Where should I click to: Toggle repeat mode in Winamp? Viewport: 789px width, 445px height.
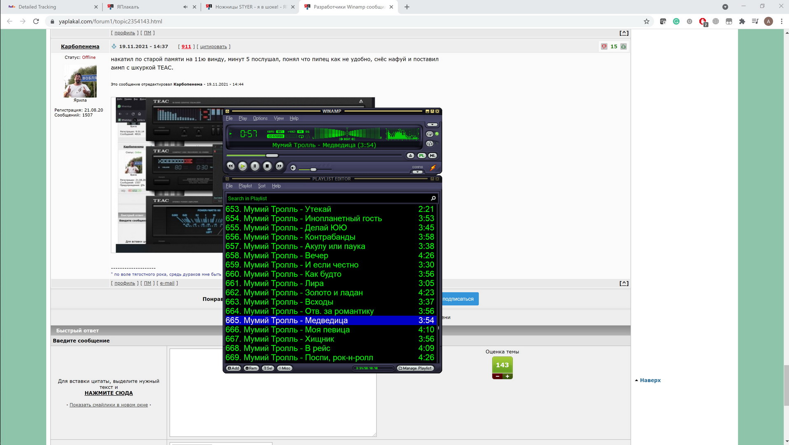[430, 134]
